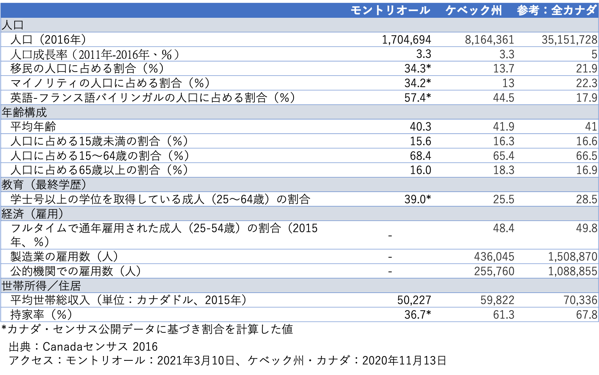Select the 製造業の雇用数（人） row label
The width and height of the screenshot is (599, 375).
(64, 256)
